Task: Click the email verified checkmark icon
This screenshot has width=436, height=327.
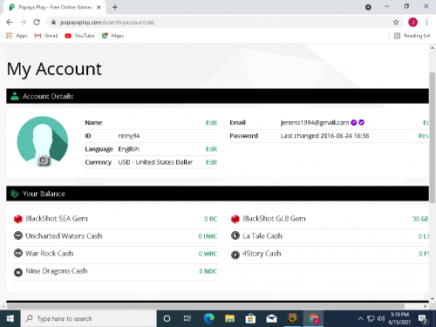Action: pos(361,123)
